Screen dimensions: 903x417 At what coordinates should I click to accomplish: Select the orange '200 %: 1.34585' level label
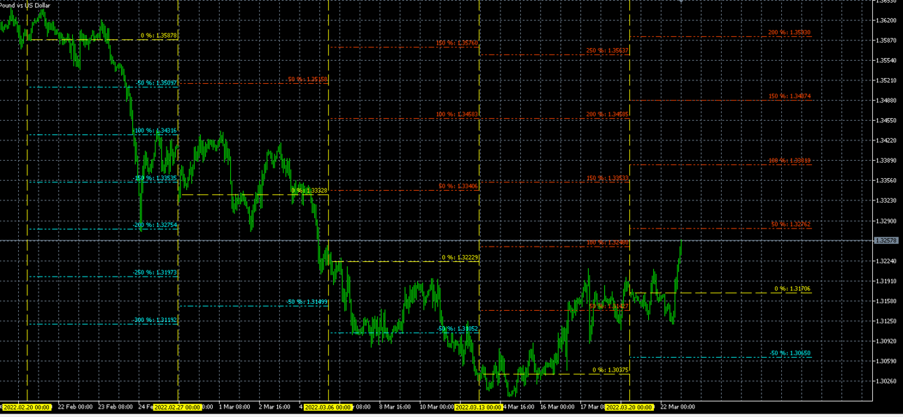click(x=608, y=115)
